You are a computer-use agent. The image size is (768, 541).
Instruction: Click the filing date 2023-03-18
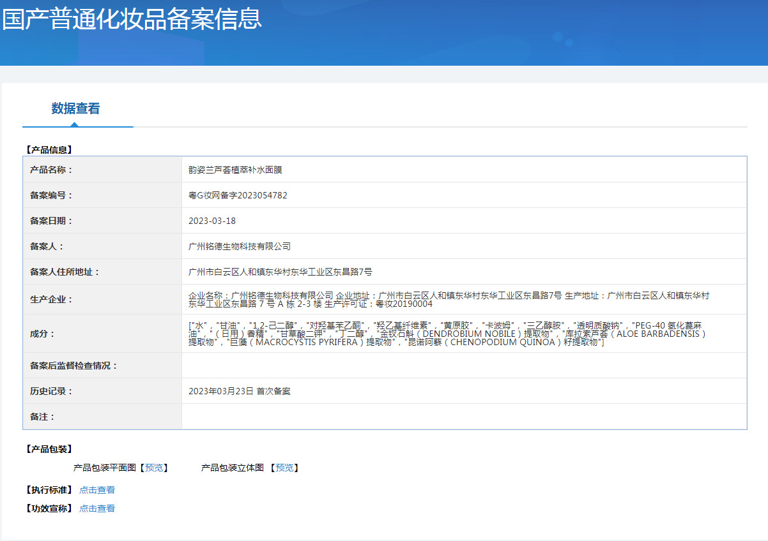(212, 221)
